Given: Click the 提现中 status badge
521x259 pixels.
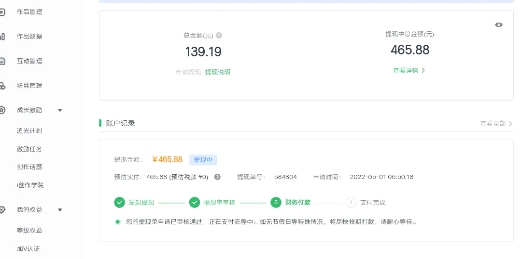Looking at the screenshot, I should click(203, 159).
